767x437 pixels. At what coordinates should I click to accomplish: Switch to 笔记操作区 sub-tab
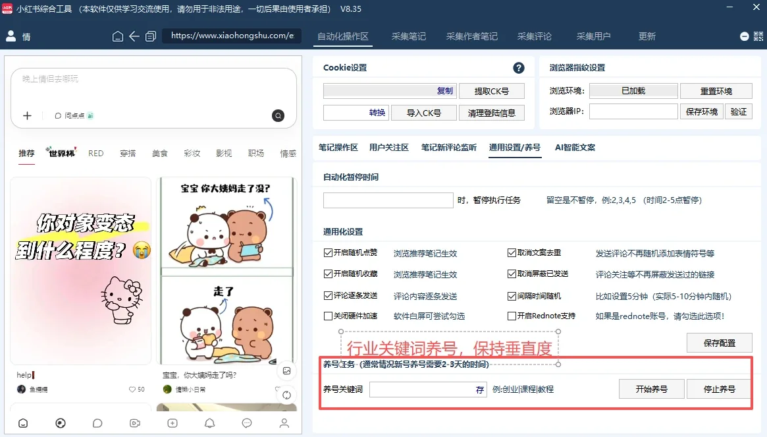point(338,148)
